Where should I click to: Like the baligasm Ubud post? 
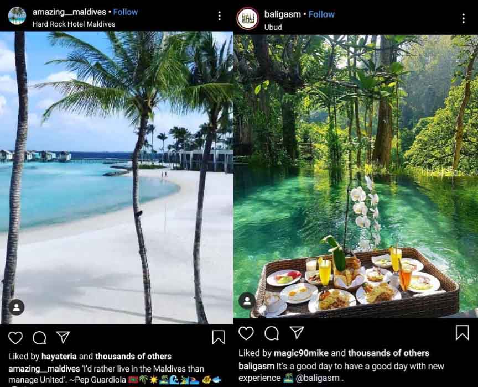click(246, 333)
